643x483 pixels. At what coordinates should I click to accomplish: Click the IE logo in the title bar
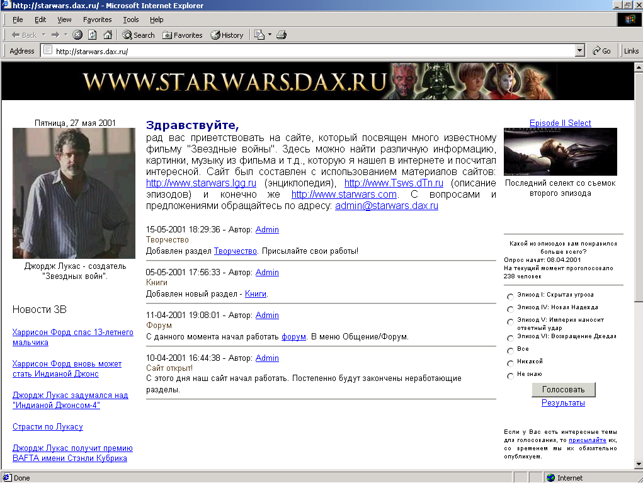point(6,5)
